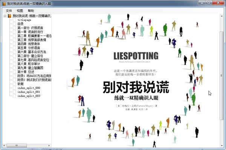Click the content pane's scroll up arrow

pyautogui.click(x=222, y=16)
